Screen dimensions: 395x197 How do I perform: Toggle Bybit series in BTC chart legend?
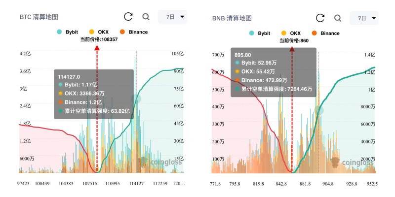(x=67, y=32)
